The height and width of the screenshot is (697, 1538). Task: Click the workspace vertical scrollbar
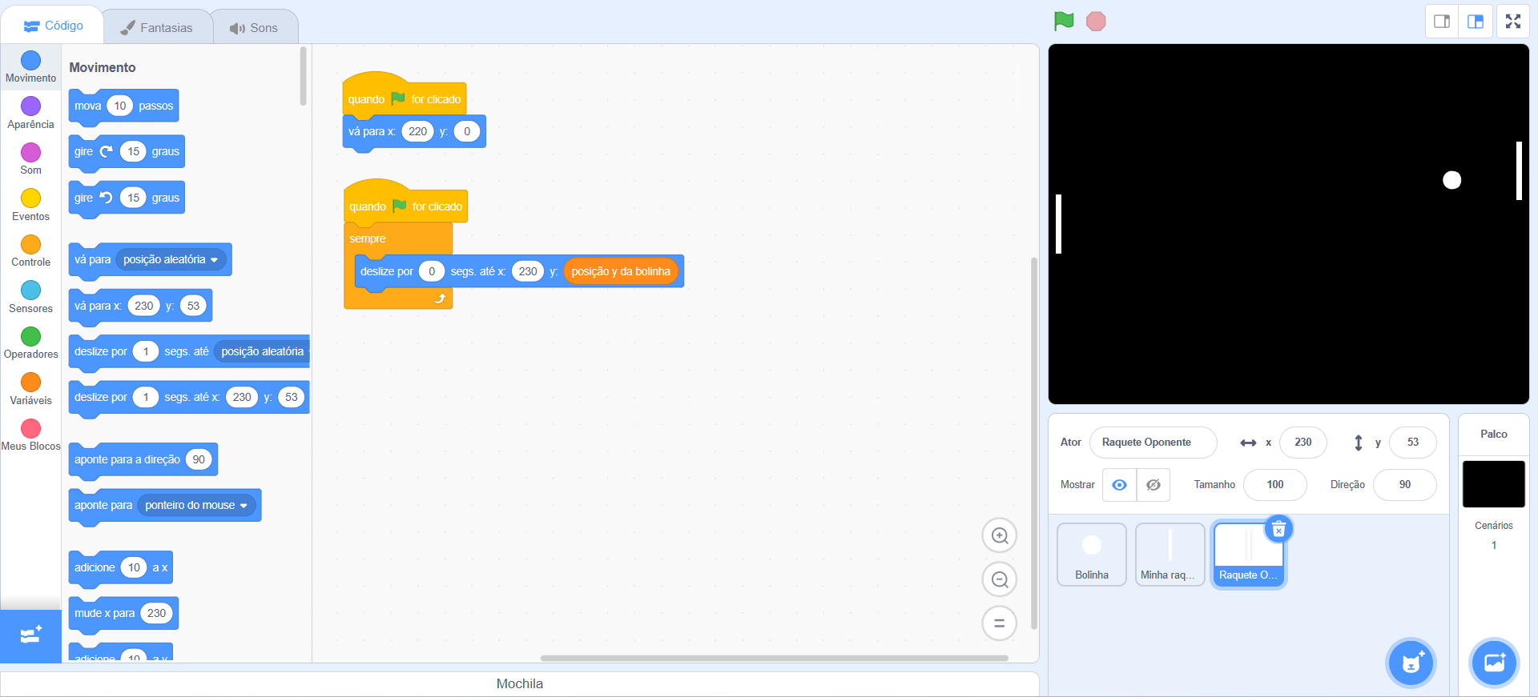click(1033, 443)
